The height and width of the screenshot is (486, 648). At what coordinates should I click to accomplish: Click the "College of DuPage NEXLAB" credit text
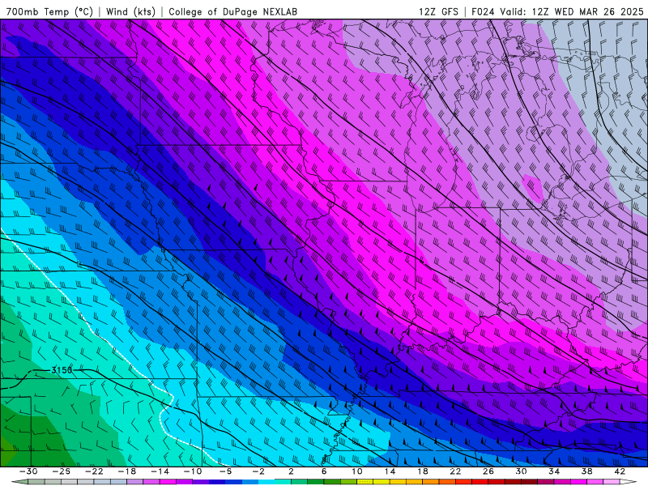click(x=232, y=11)
